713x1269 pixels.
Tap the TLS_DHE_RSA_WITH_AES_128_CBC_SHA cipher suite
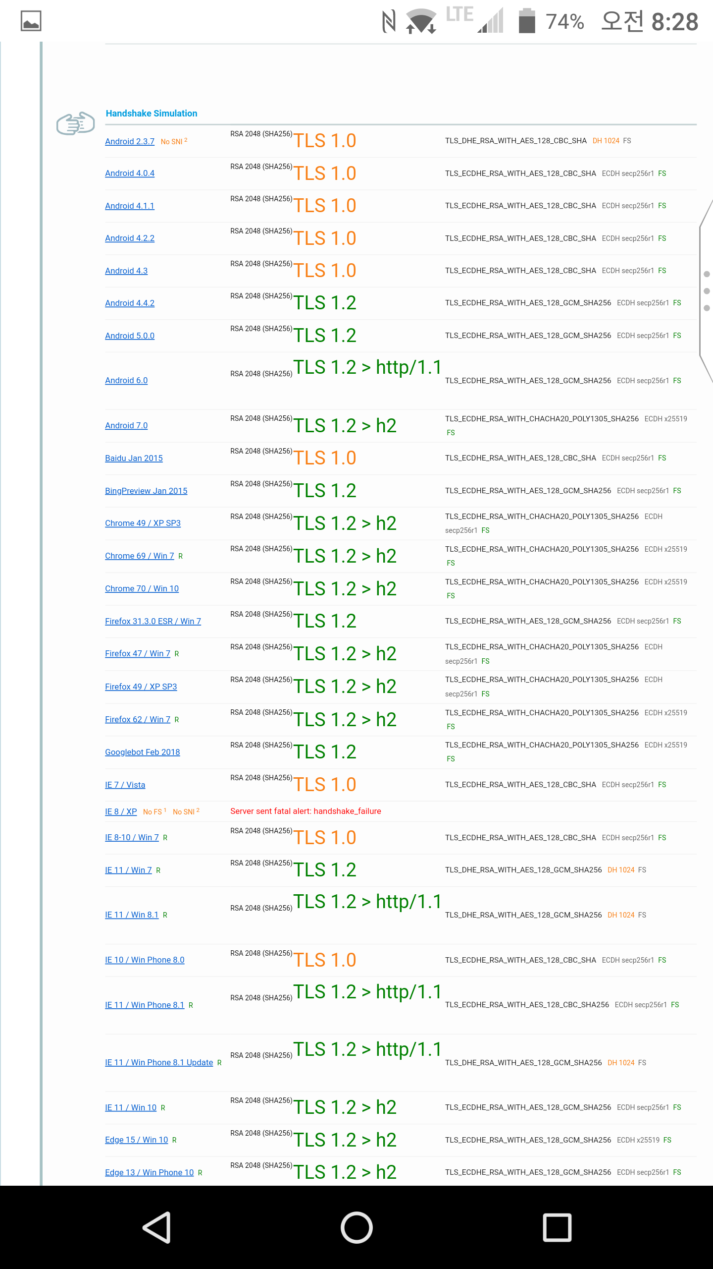tap(515, 141)
